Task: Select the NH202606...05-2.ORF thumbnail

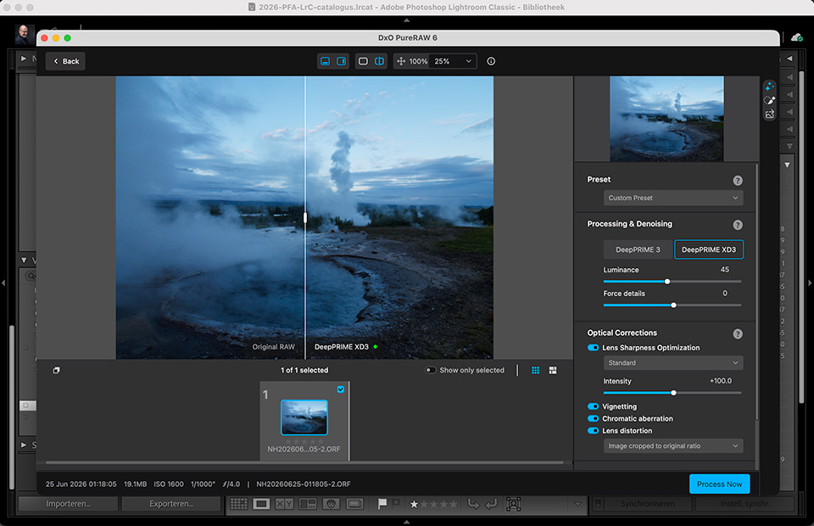Action: [304, 417]
